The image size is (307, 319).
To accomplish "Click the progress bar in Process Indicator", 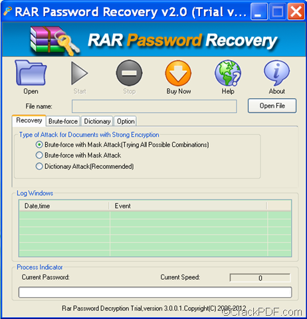I will click(155, 292).
